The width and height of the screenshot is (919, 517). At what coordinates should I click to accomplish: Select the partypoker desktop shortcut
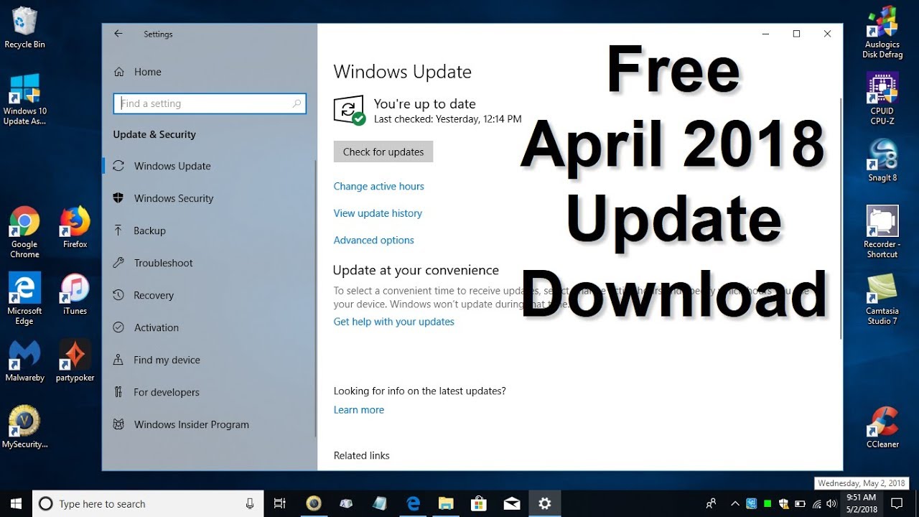[x=75, y=360]
